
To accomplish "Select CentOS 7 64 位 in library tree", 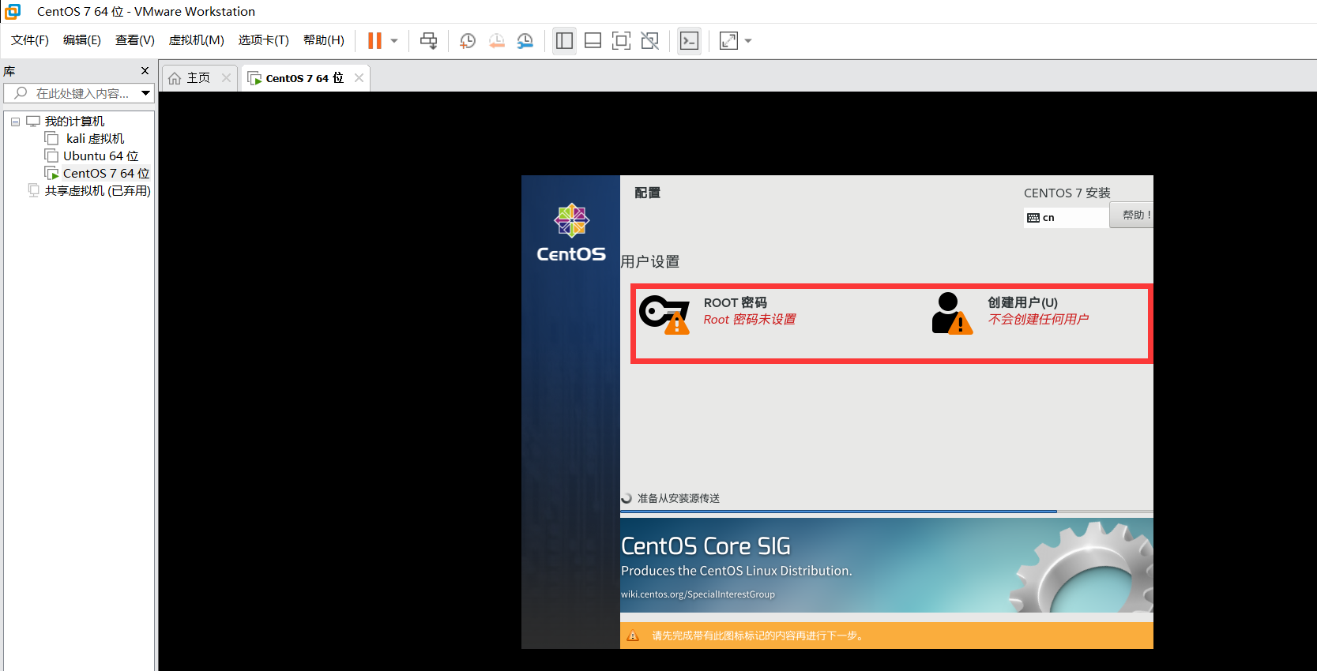I will point(106,174).
